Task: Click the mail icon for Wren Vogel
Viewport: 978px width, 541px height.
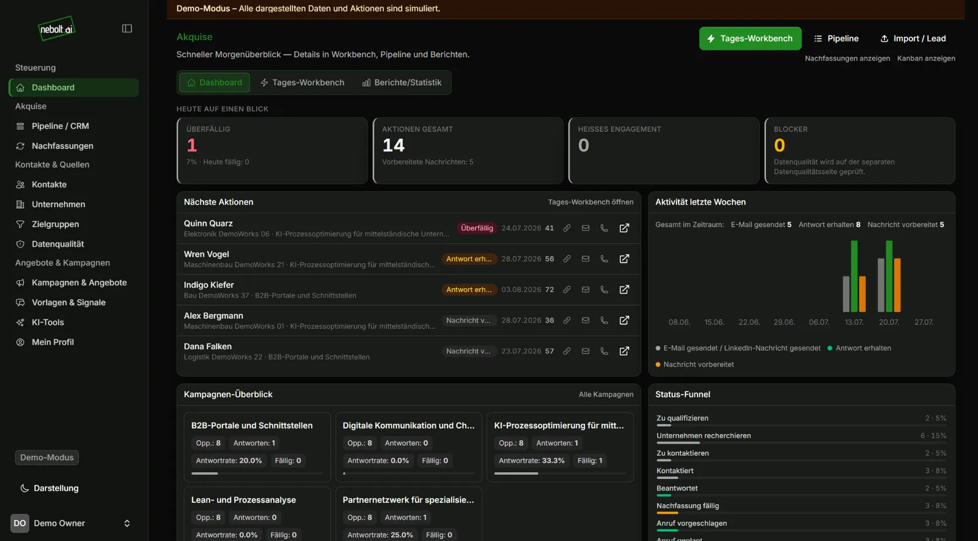Action: pos(586,259)
